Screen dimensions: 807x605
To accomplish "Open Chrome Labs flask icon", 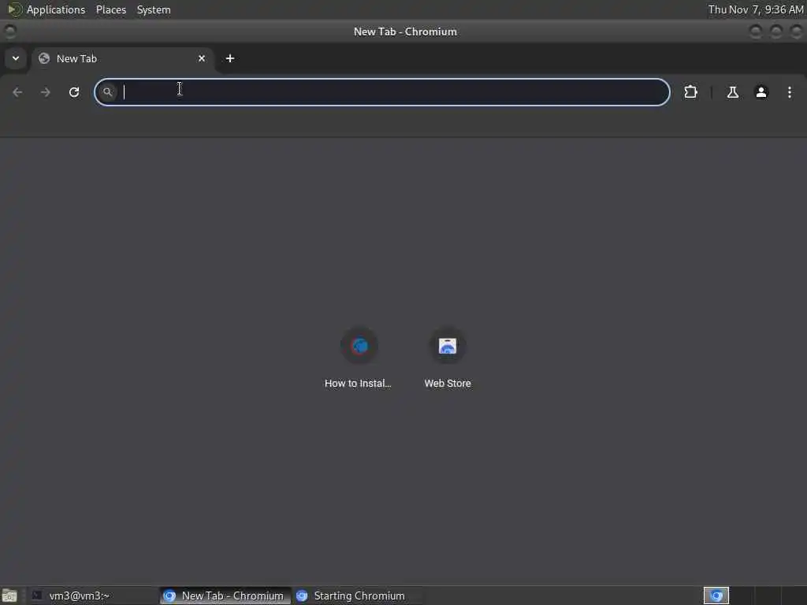I will point(732,92).
